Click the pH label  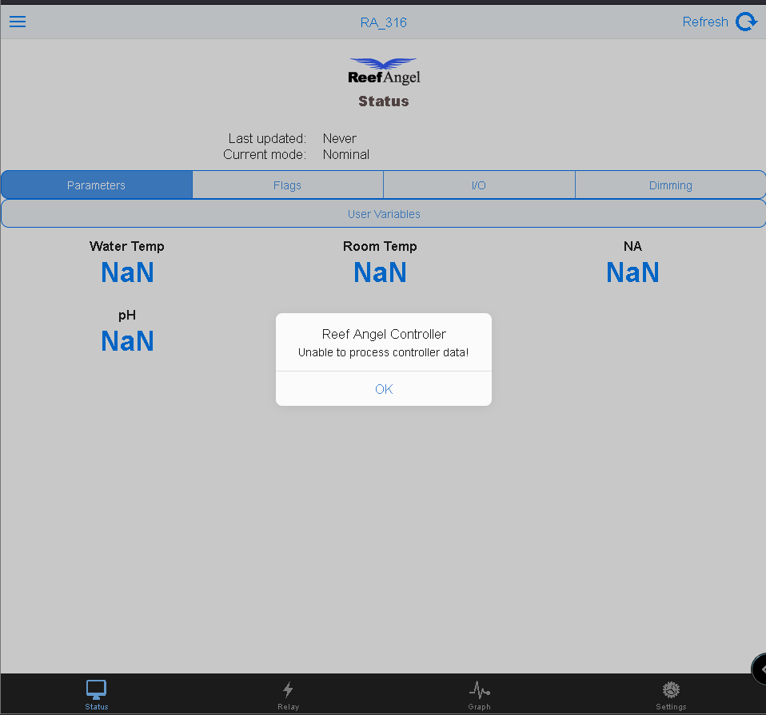pos(127,316)
